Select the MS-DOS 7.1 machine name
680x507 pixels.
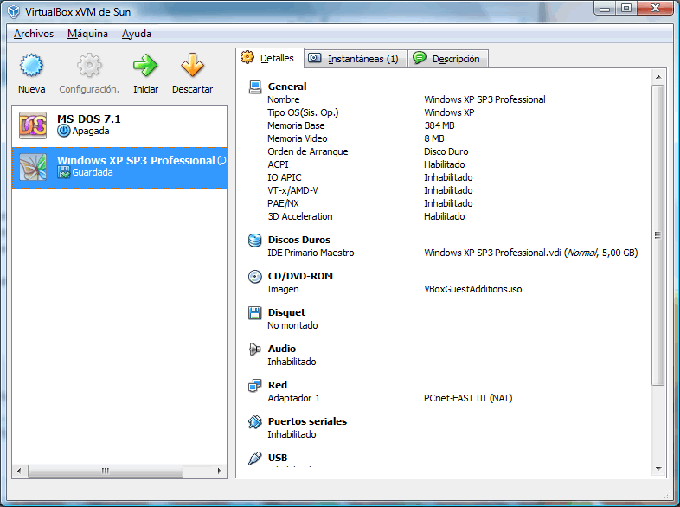89,119
